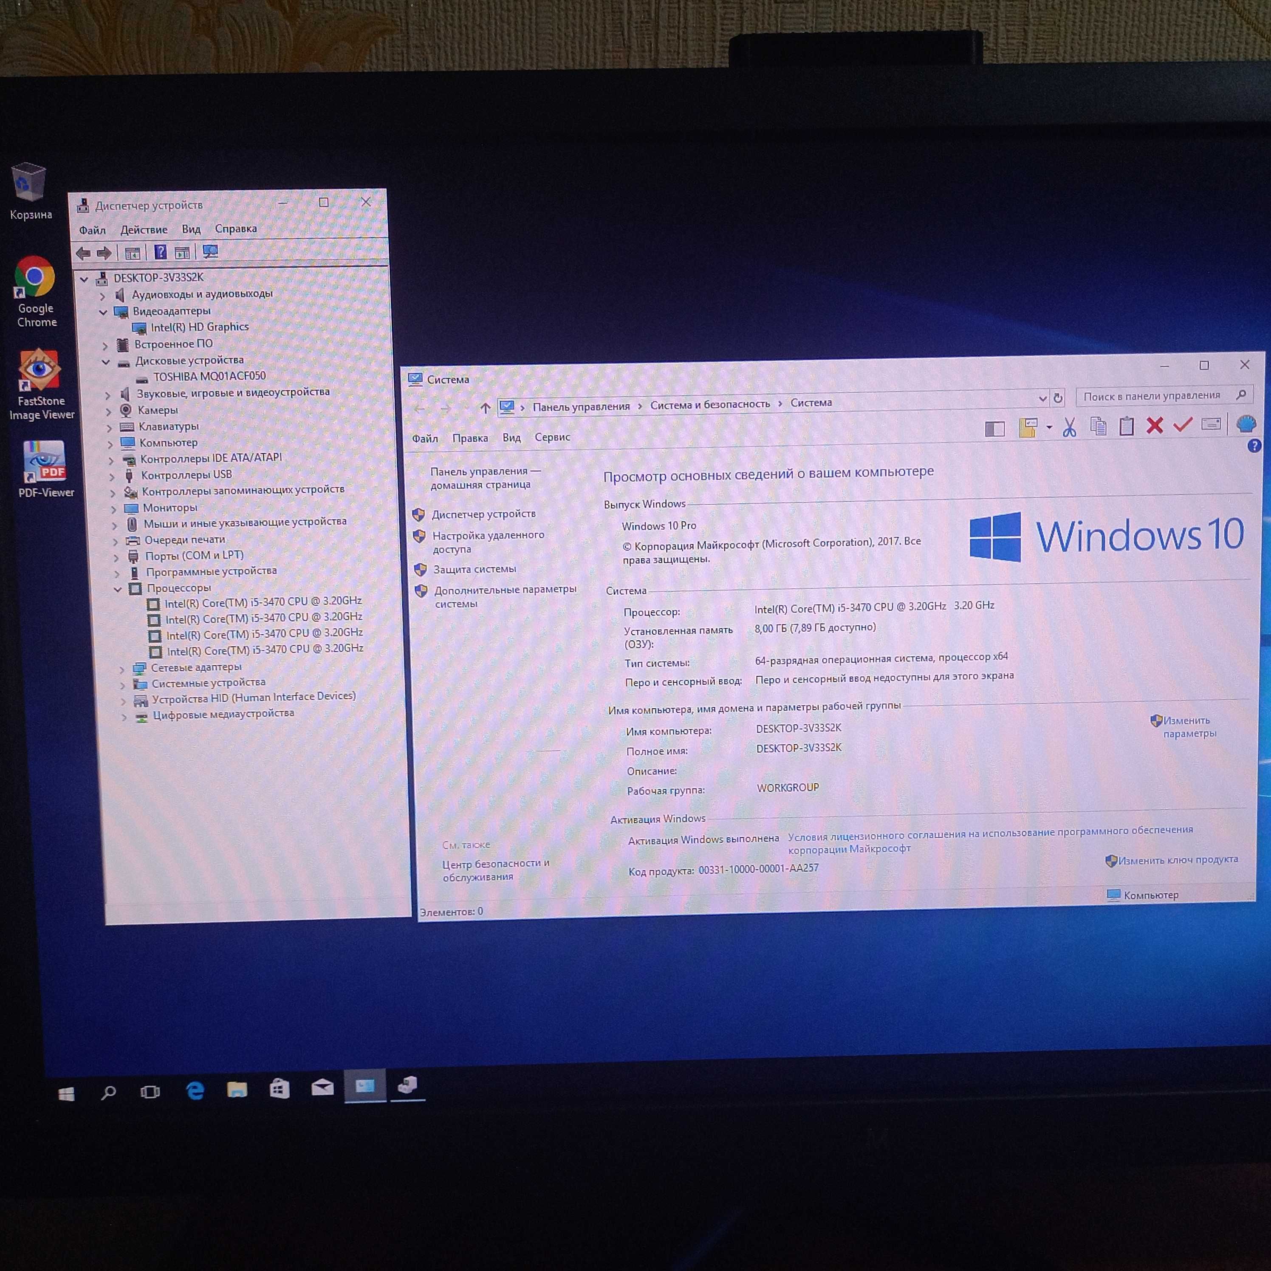This screenshot has width=1271, height=1271.
Task: Expand the Встроенное ПО node
Action: [x=105, y=345]
